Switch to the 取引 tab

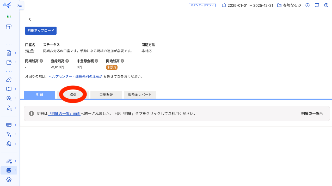[x=73, y=94]
